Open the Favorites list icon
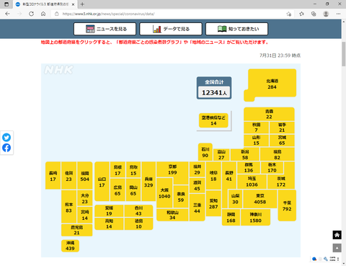This screenshot has width=346, height=266. (301, 14)
